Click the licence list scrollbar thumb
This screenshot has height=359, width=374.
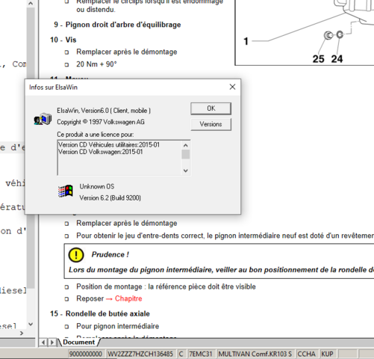pyautogui.click(x=185, y=154)
